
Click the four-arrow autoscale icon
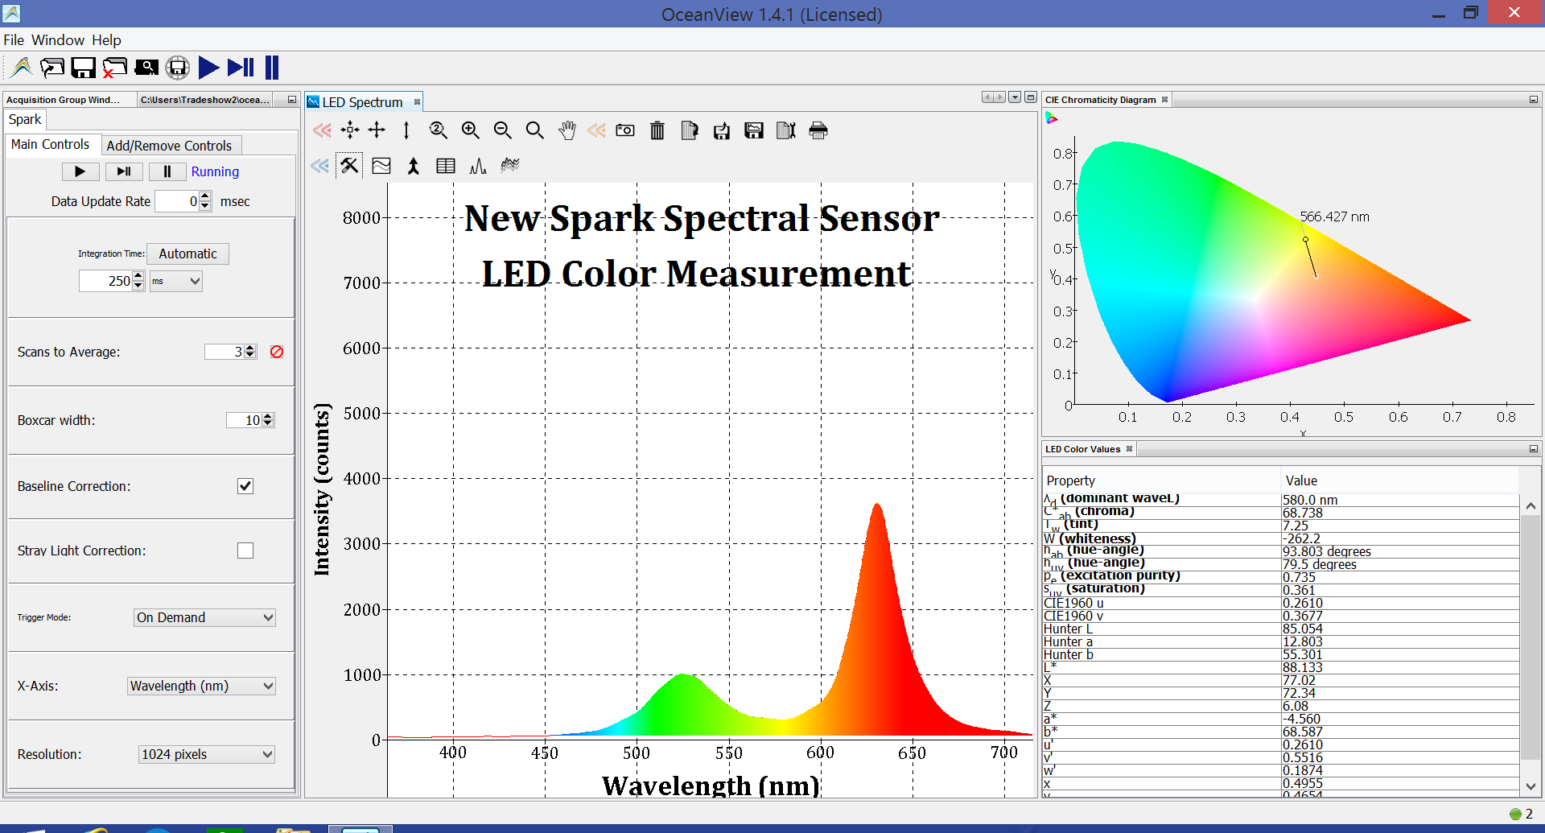pos(377,130)
